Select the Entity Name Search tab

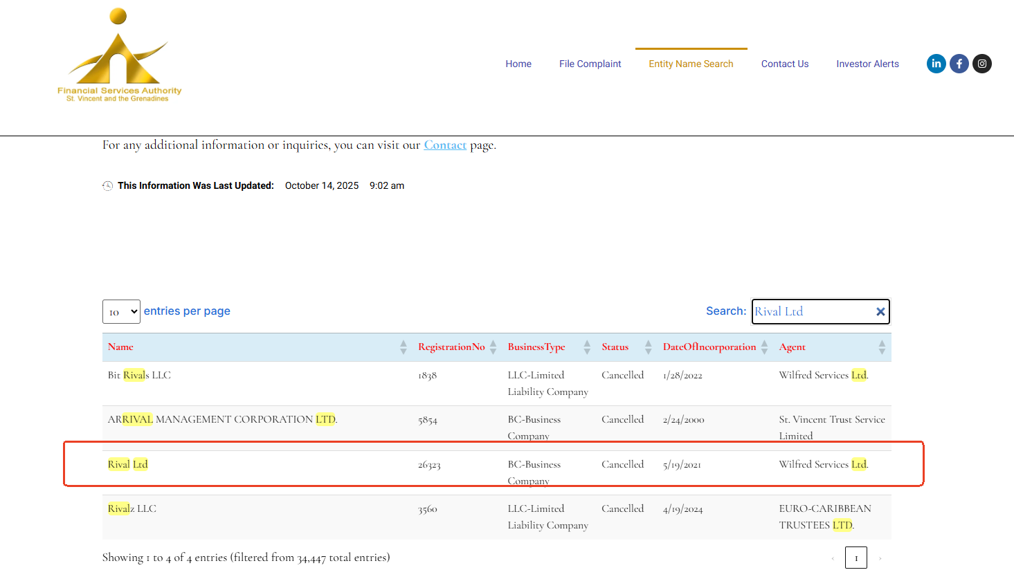[x=691, y=64]
